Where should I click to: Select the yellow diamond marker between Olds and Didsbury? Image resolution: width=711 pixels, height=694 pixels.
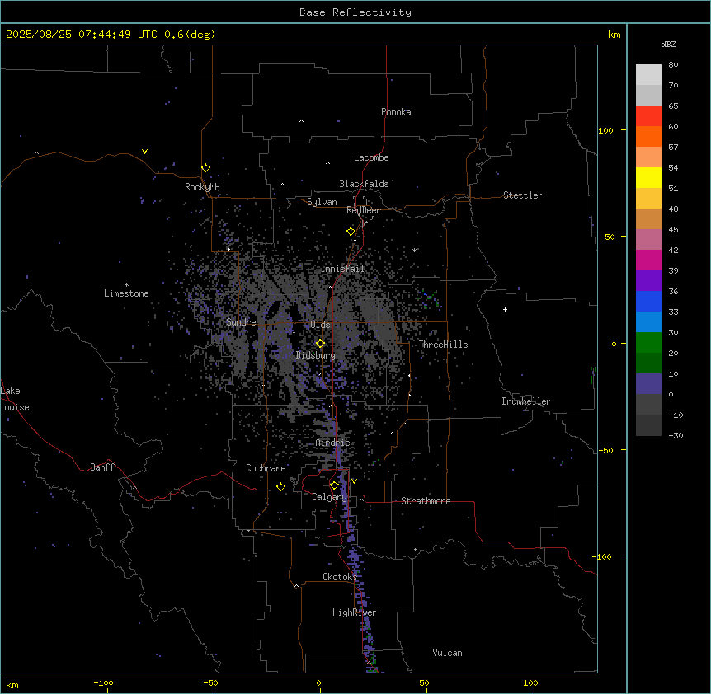pos(320,344)
